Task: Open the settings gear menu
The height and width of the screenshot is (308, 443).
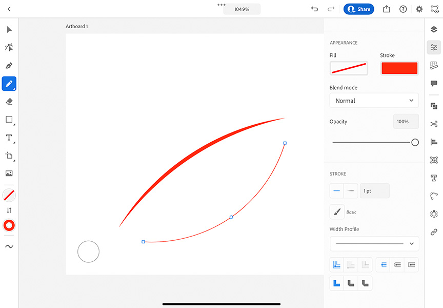Action: 419,9
